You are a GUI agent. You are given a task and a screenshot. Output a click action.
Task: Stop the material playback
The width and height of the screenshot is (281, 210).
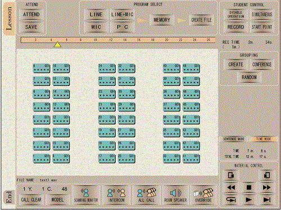(x=249, y=188)
